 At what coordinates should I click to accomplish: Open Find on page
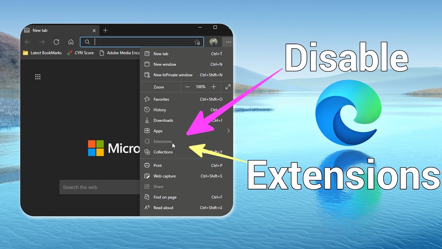pyautogui.click(x=186, y=197)
